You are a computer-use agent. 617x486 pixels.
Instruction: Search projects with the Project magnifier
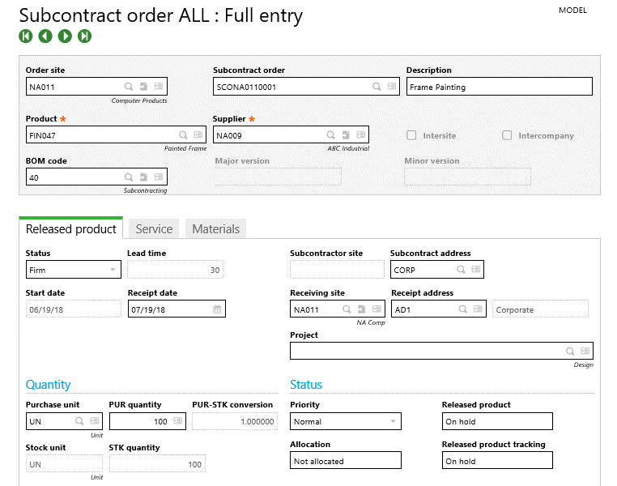pos(570,351)
